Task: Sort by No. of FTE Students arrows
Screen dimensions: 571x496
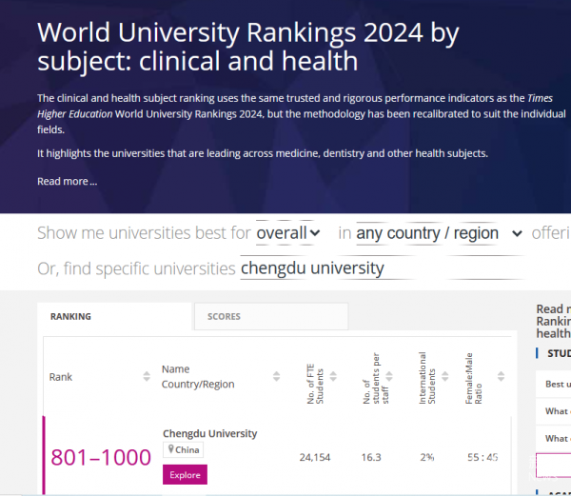Action: pyautogui.click(x=333, y=376)
